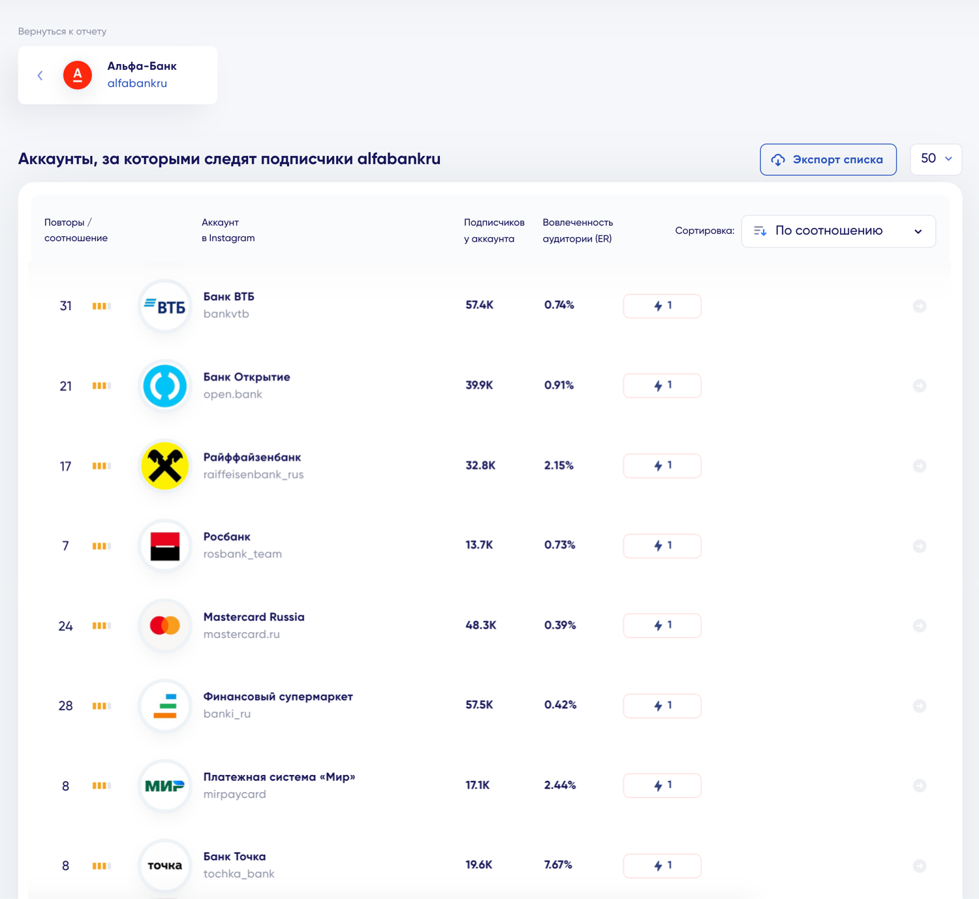Click the 2.44% engagement value
Image resolution: width=979 pixels, height=899 pixels.
click(560, 785)
